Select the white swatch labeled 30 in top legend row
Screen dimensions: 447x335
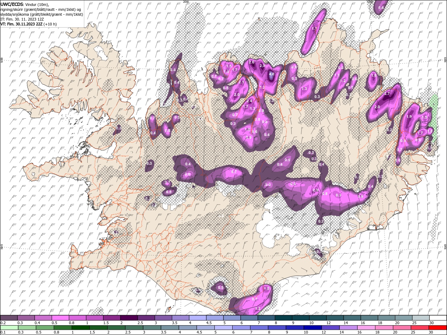[x=438, y=318]
